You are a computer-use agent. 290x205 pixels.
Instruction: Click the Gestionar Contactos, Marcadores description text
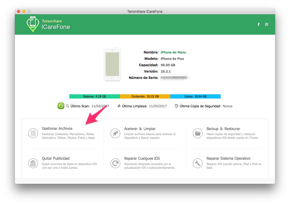[x=69, y=136]
